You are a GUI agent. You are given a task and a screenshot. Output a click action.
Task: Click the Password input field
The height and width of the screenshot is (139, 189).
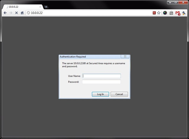(x=101, y=82)
